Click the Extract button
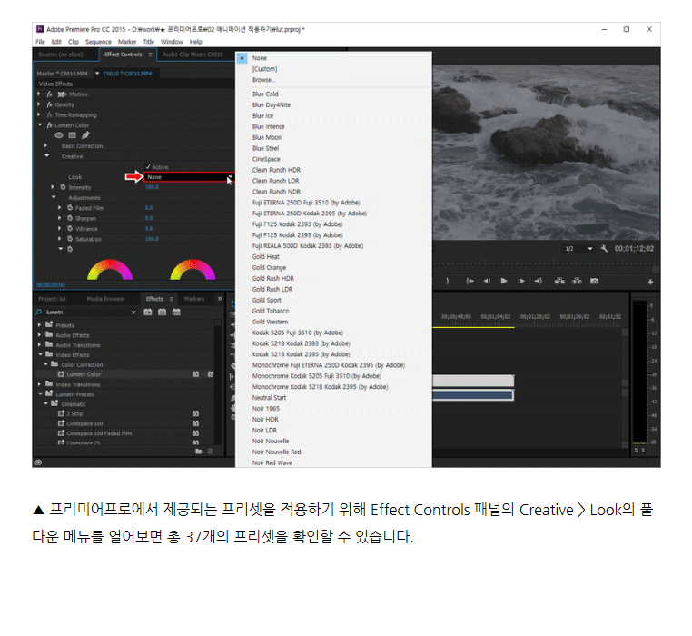This screenshot has width=692, height=636. click(x=577, y=281)
